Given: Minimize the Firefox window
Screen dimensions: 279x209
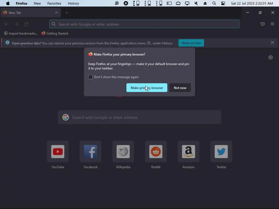Looking at the screenshot, I should tap(247, 13).
